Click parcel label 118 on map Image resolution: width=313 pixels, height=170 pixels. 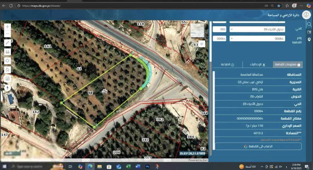point(141,24)
